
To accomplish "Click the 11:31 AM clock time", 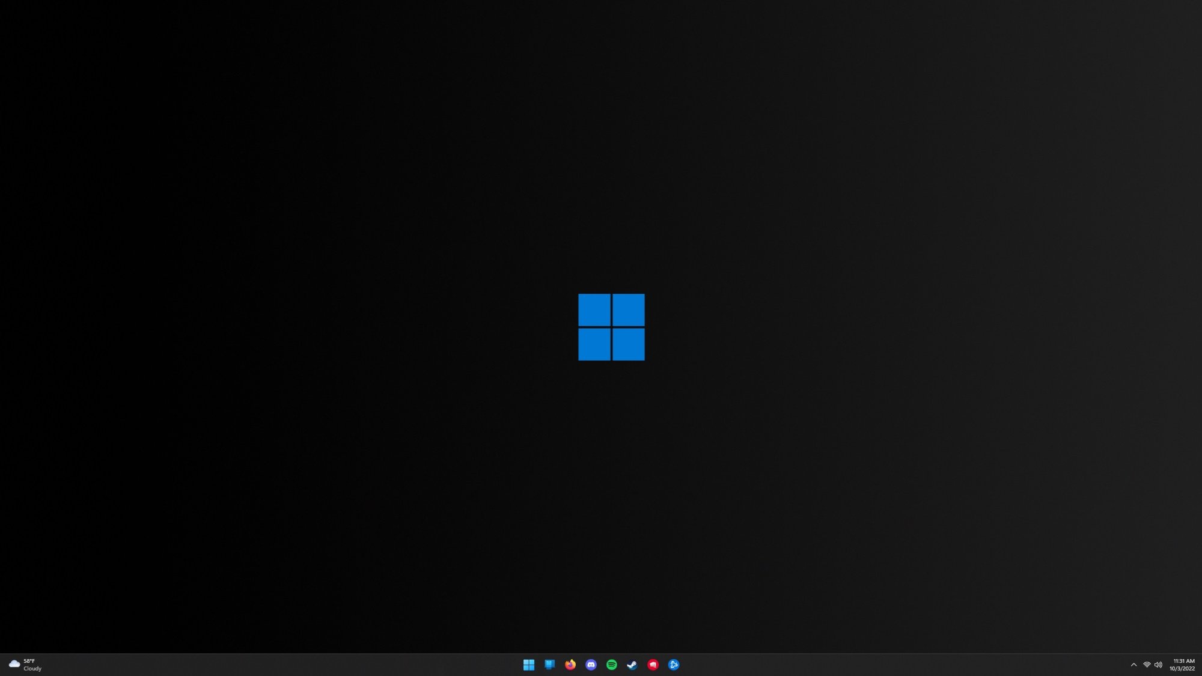I will (1183, 661).
